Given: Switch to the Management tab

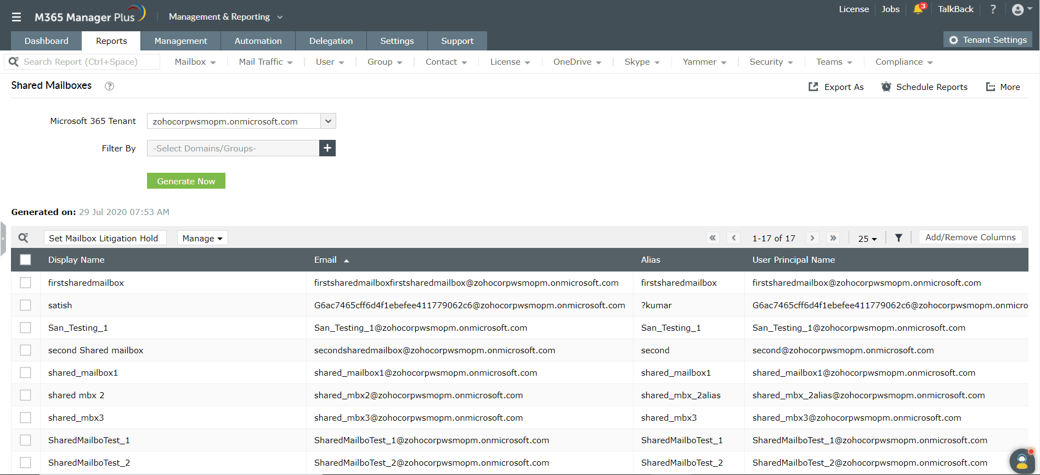Looking at the screenshot, I should tap(180, 41).
